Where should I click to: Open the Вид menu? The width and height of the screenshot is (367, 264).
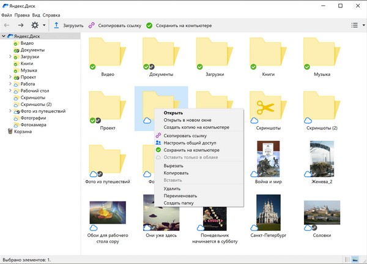pyautogui.click(x=36, y=15)
